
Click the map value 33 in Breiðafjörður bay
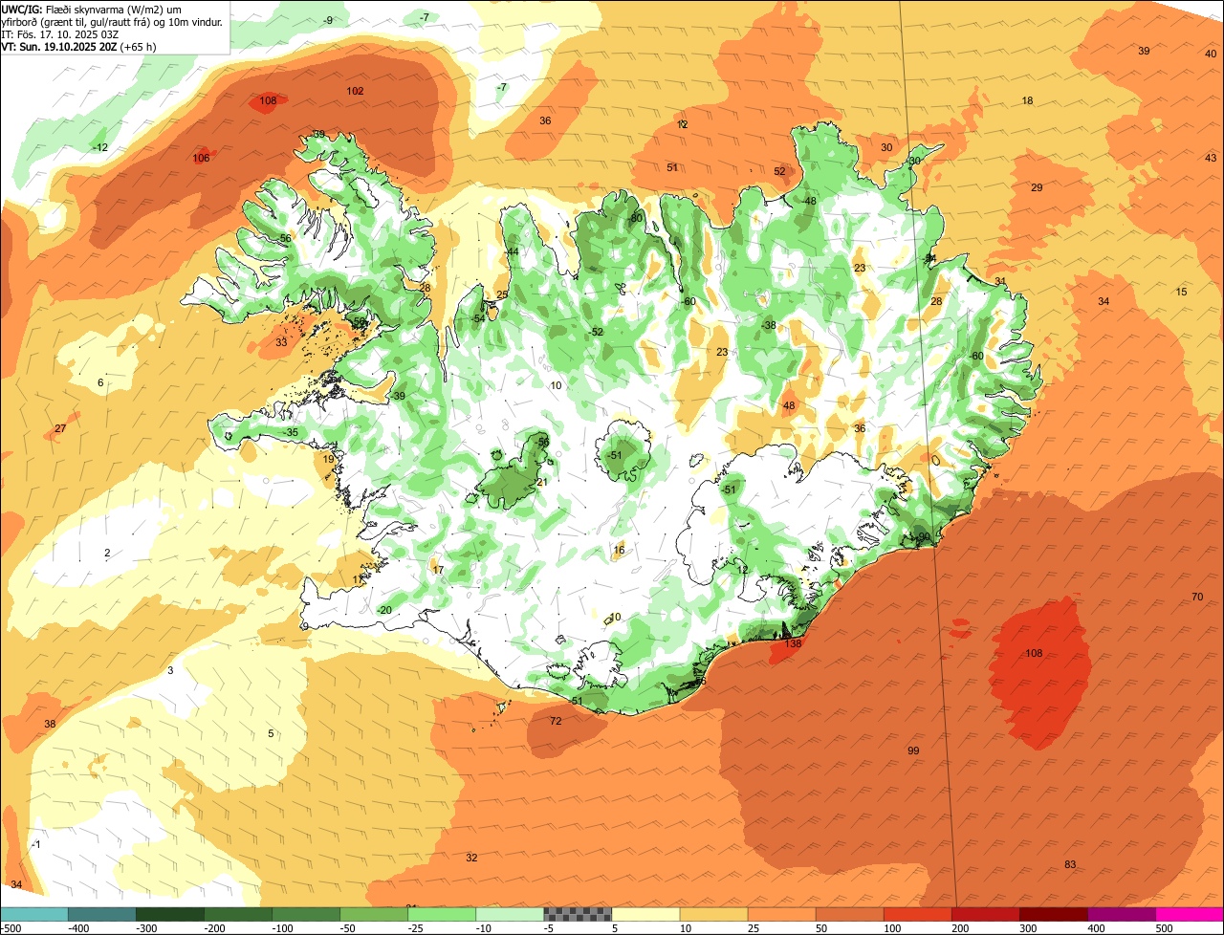pyautogui.click(x=281, y=341)
